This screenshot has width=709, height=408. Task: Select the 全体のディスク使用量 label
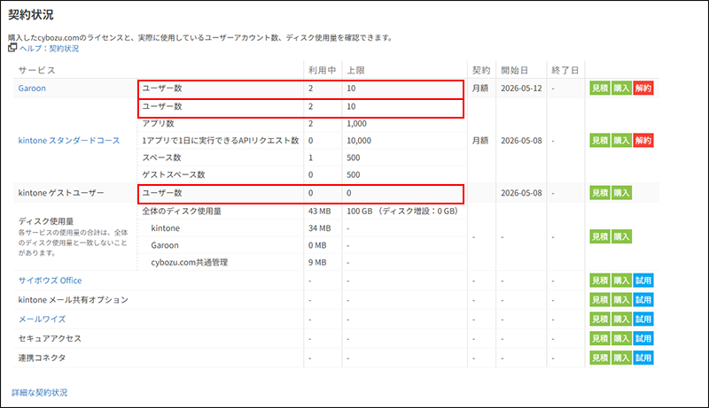pyautogui.click(x=182, y=211)
